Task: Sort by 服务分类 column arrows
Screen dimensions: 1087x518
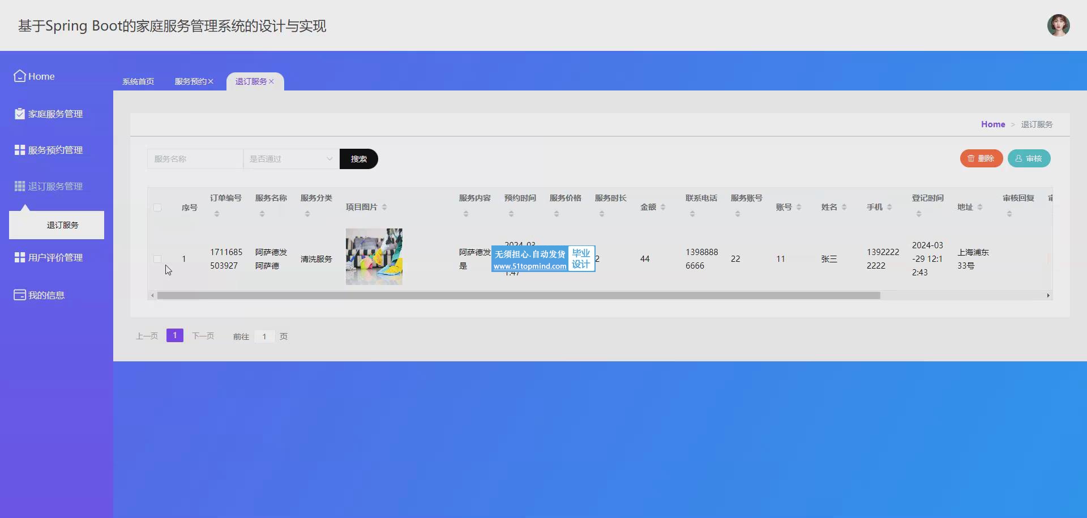Action: pos(307,214)
